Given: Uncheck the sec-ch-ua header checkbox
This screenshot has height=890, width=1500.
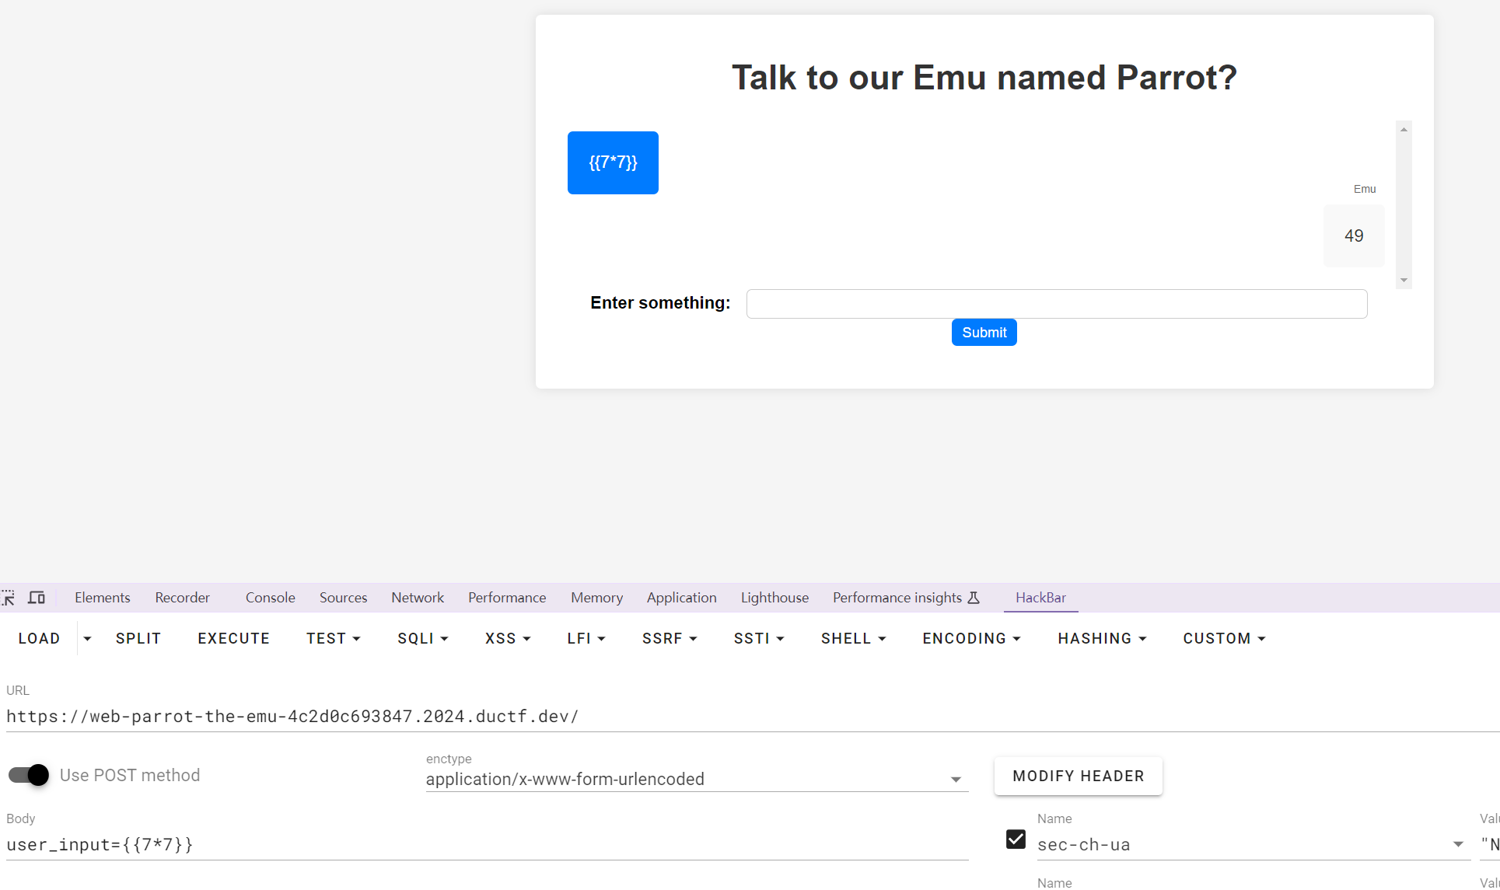Looking at the screenshot, I should pos(1016,839).
